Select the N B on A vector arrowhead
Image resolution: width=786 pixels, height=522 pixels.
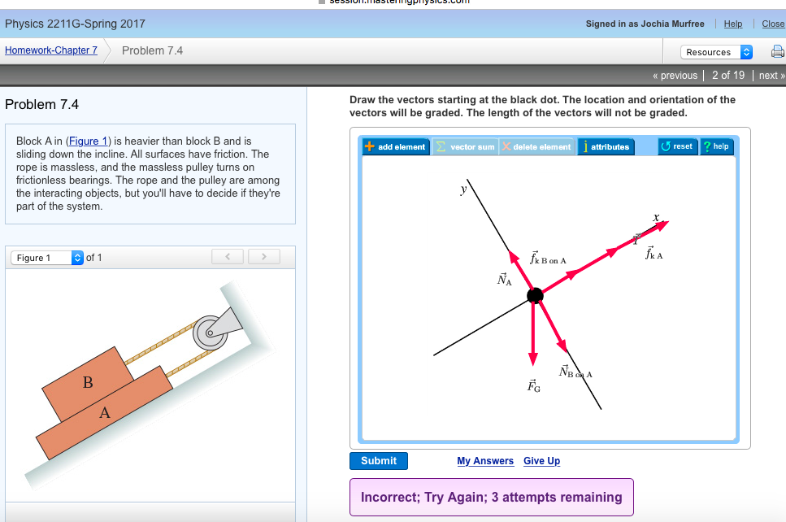click(x=563, y=346)
